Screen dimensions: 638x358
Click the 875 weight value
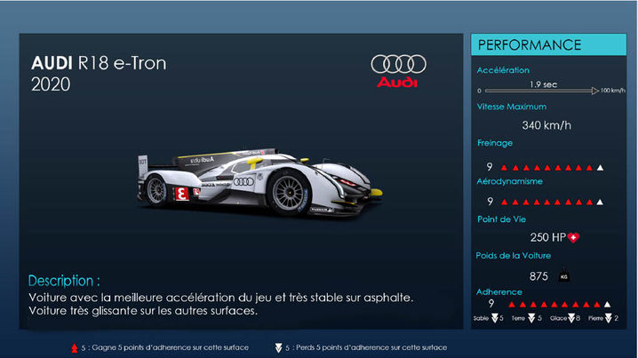538,276
